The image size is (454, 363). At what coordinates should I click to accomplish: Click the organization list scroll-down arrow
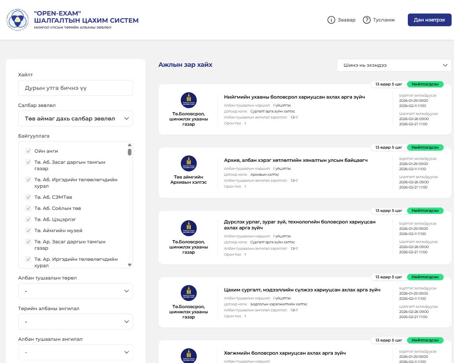(x=129, y=265)
